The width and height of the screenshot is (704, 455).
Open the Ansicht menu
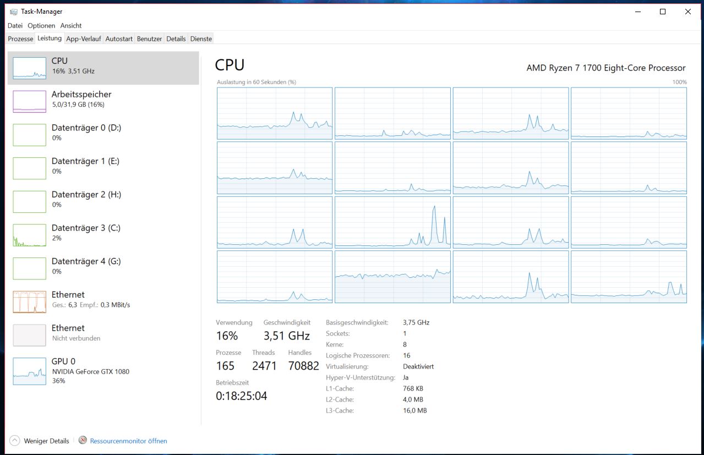coord(71,25)
